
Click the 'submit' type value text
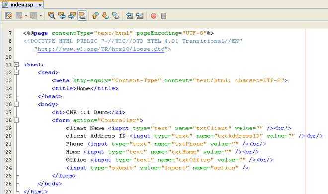122,168
